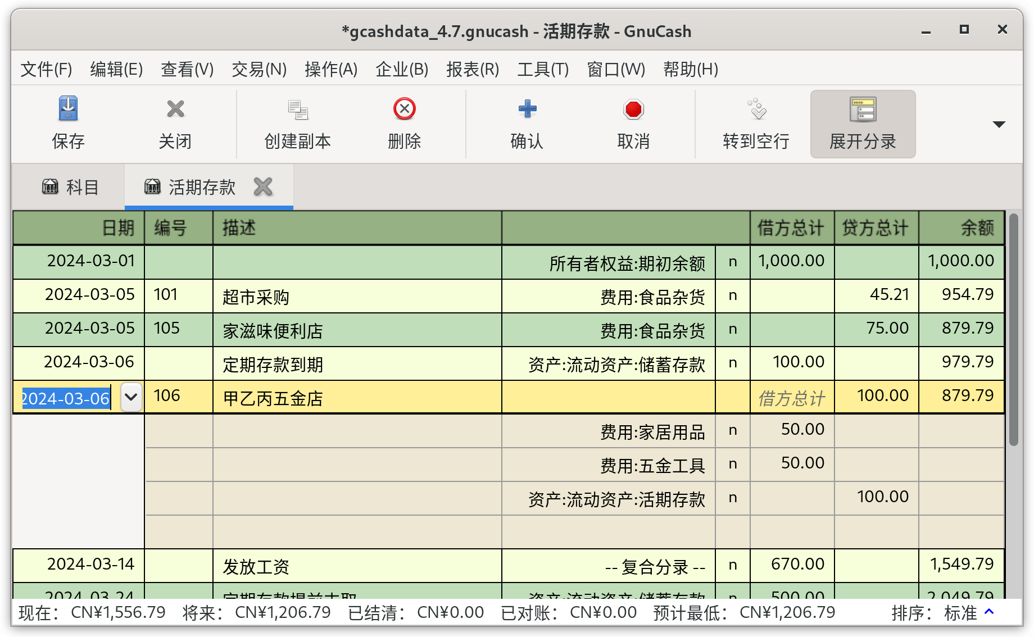Click reconcile flag n on 超市采购 row
The height and width of the screenshot is (637, 1034).
pos(732,296)
